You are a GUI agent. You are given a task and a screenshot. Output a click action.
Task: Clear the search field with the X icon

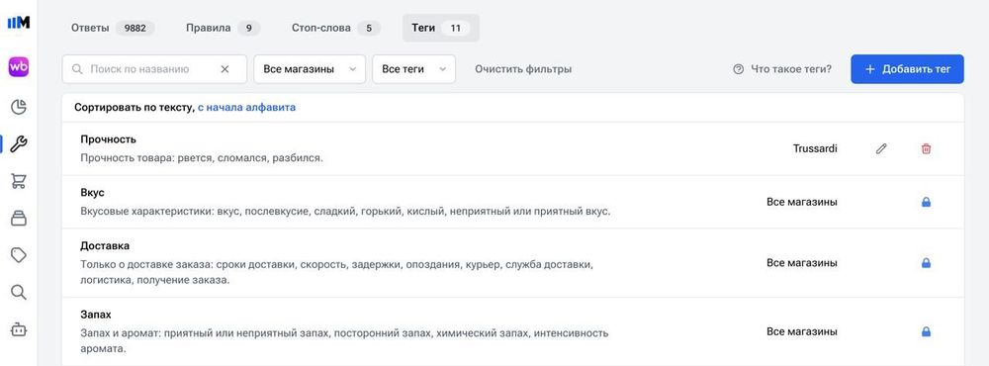coord(225,69)
